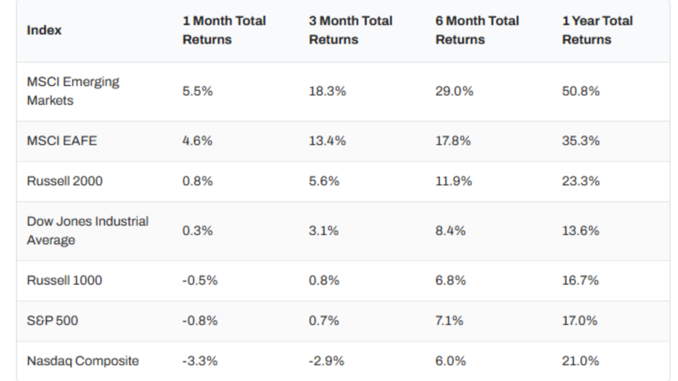678x381 pixels.
Task: Click the Index column header
Action: pos(44,30)
